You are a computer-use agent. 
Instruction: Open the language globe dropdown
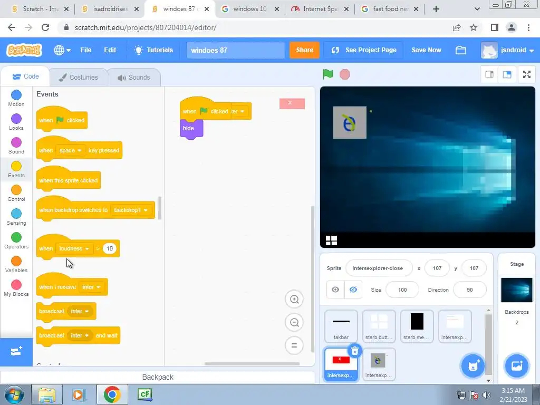pos(62,50)
